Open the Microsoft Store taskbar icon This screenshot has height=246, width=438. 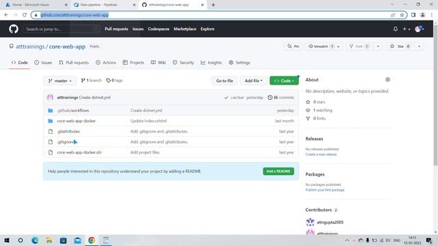(x=64, y=240)
